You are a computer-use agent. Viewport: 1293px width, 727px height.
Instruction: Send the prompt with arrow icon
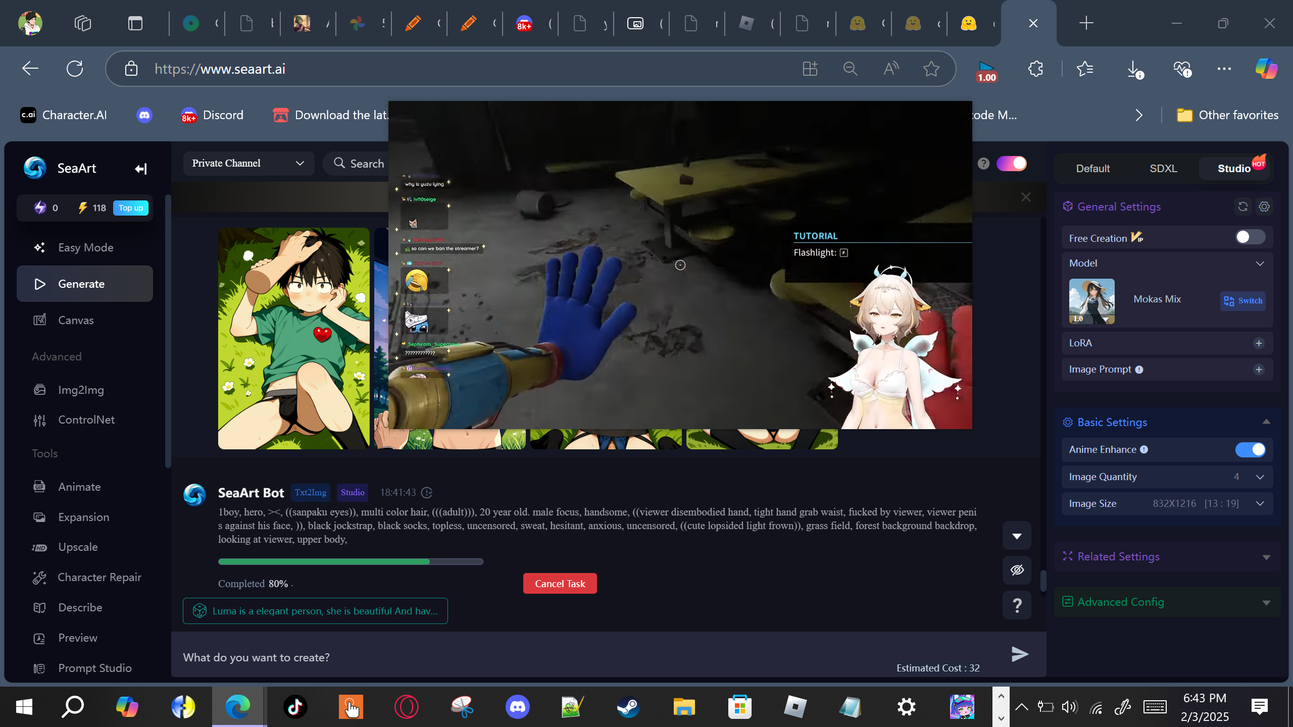1020,654
